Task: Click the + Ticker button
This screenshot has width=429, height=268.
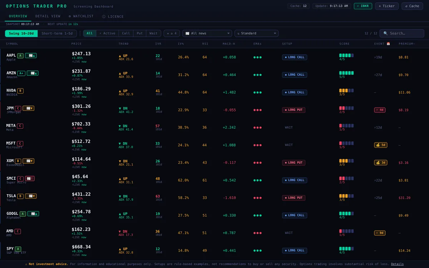Action: click(387, 6)
